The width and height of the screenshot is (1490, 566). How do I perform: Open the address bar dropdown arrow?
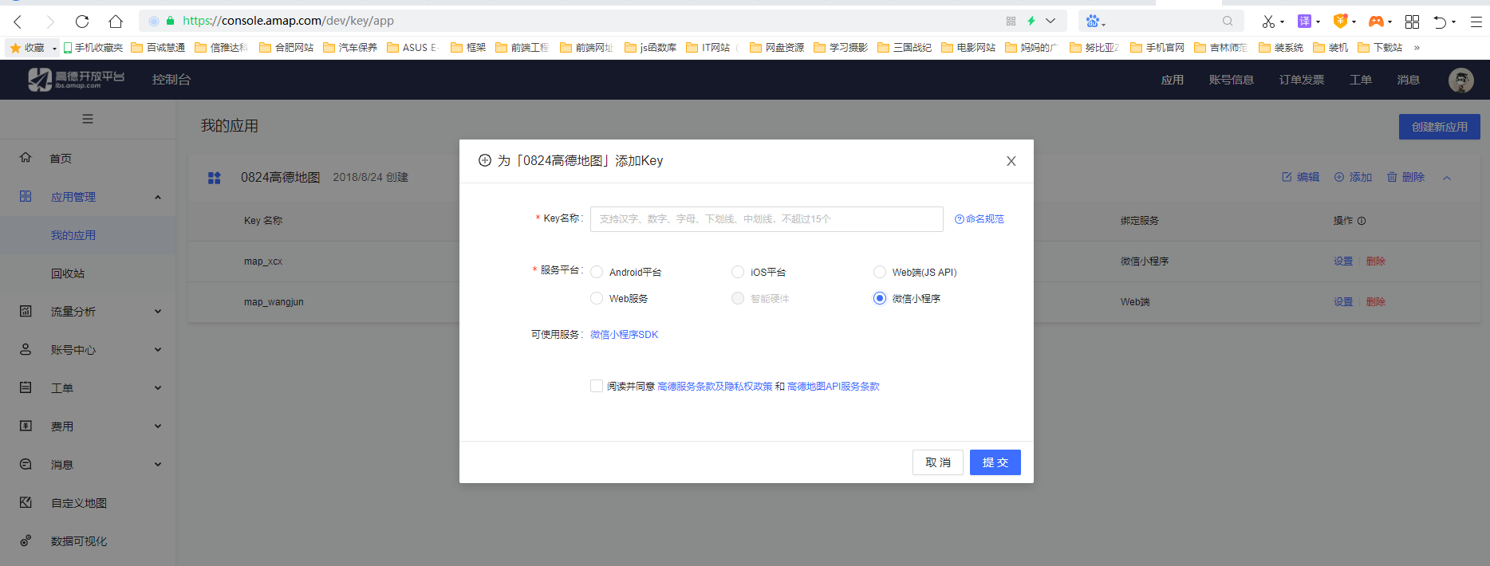click(1050, 21)
